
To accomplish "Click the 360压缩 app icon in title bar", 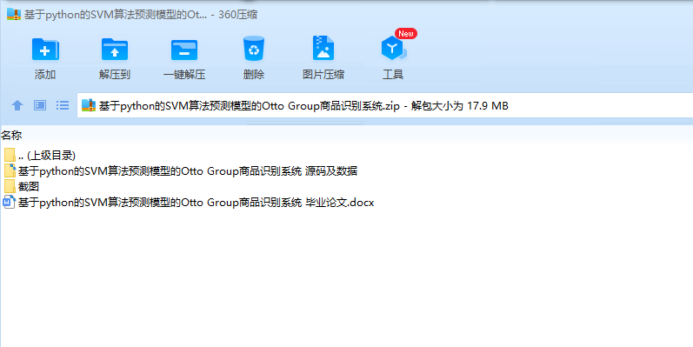I will tap(14, 15).
